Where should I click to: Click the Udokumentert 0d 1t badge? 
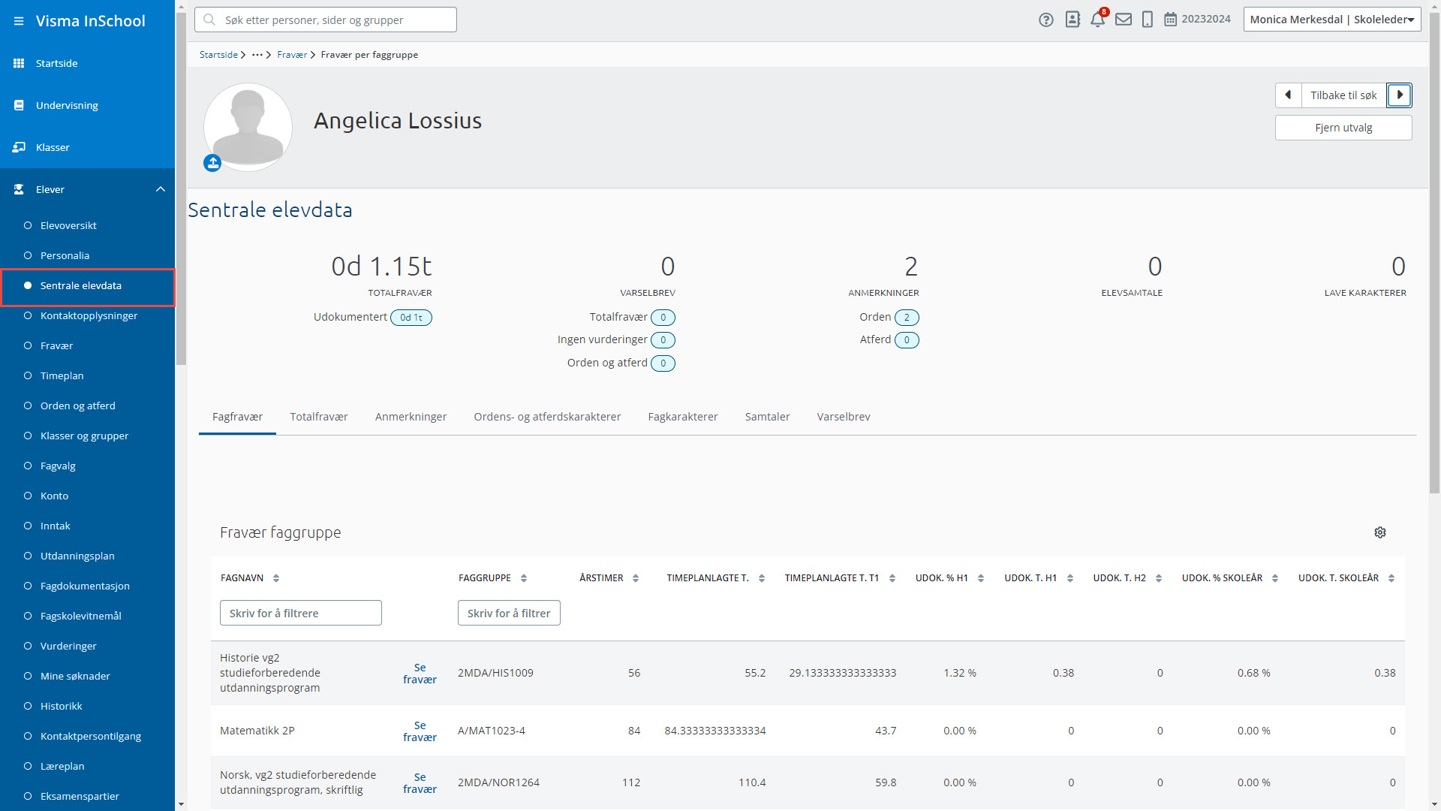411,318
